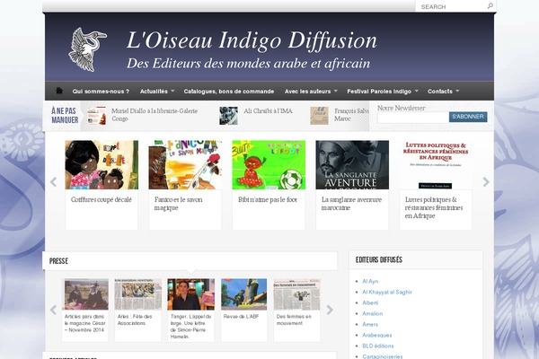
Task: Click Articles parus dans le magazine César text
Action: (85, 323)
